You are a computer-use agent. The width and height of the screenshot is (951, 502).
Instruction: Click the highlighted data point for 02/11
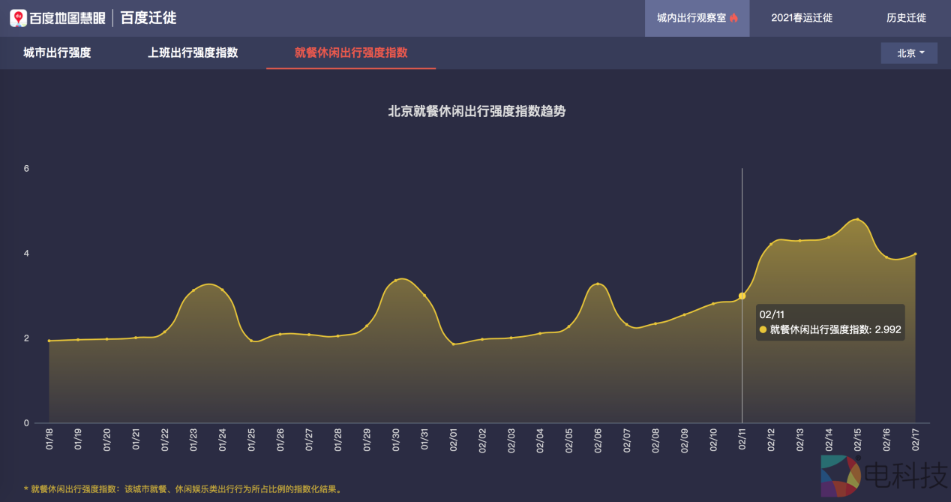[742, 297]
